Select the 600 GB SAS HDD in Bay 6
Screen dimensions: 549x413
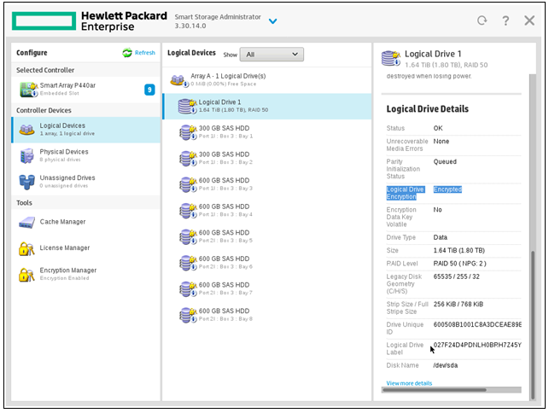tap(266, 263)
